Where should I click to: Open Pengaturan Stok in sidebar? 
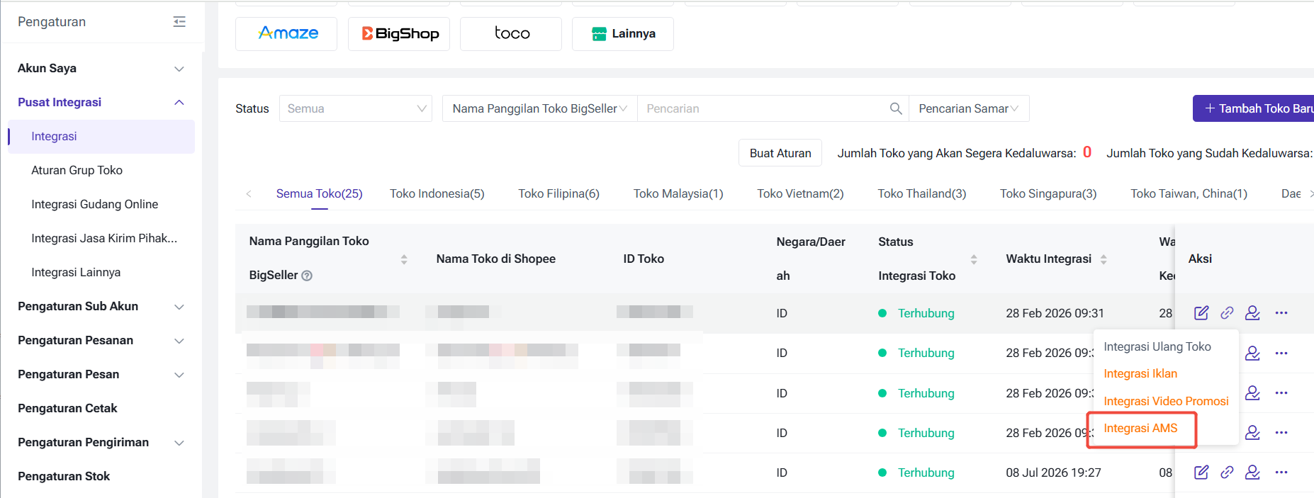point(64,476)
